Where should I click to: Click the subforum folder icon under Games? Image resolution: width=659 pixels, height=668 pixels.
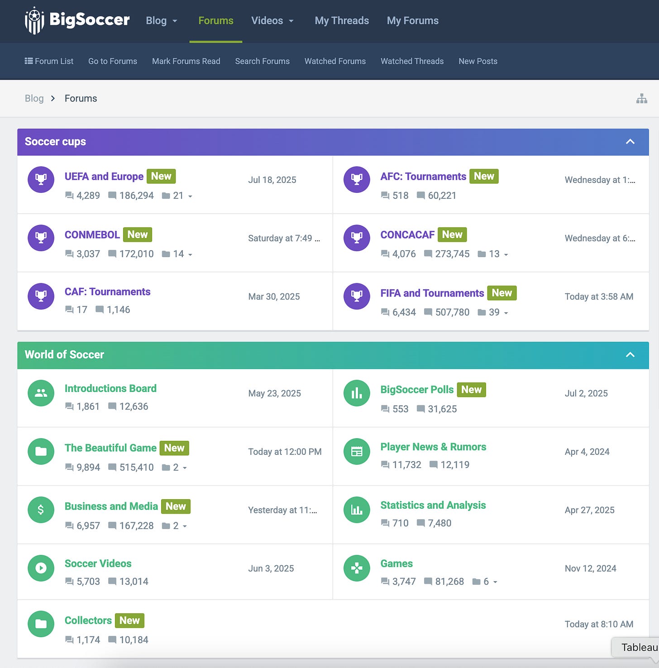tap(476, 582)
